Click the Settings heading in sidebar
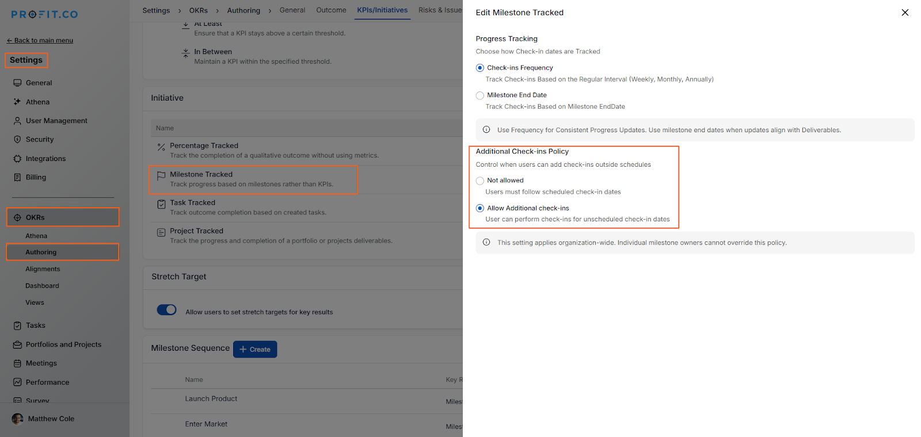 pos(26,60)
